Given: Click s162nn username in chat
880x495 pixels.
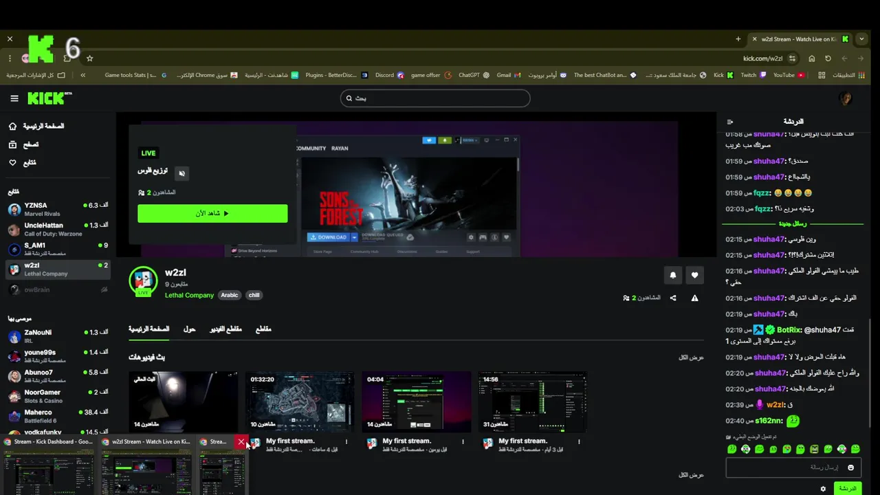Looking at the screenshot, I should point(768,421).
